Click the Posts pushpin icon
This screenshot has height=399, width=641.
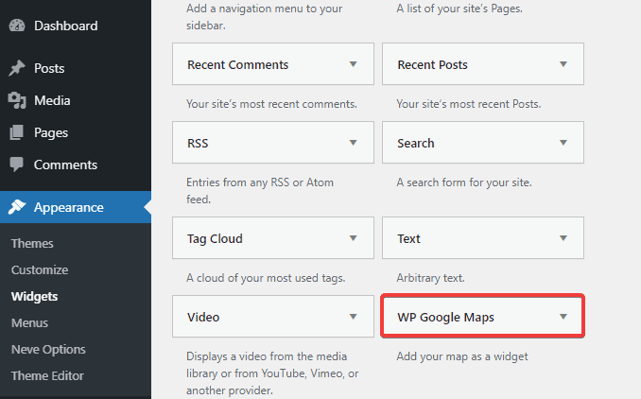17,68
